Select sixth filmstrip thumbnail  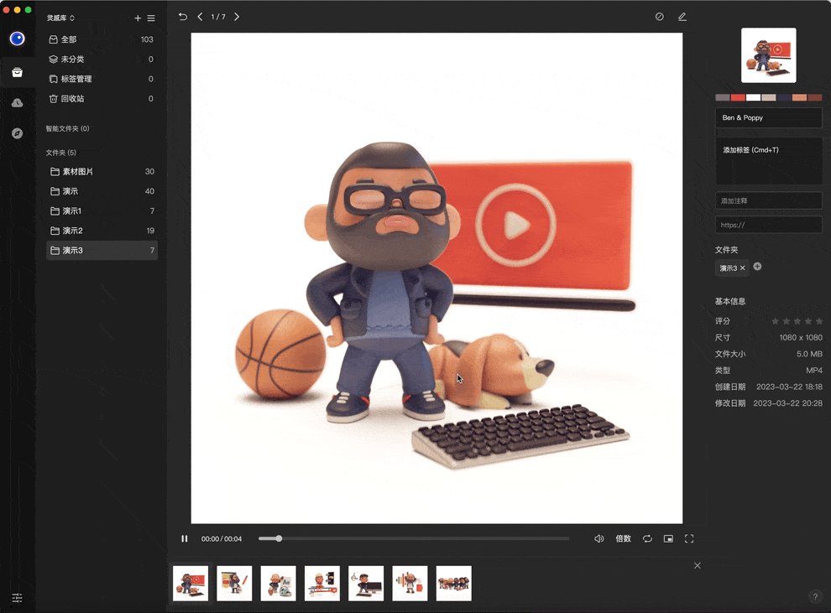point(410,584)
